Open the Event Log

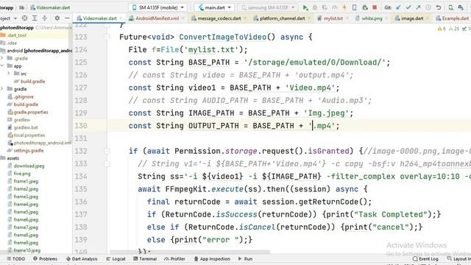(425, 258)
